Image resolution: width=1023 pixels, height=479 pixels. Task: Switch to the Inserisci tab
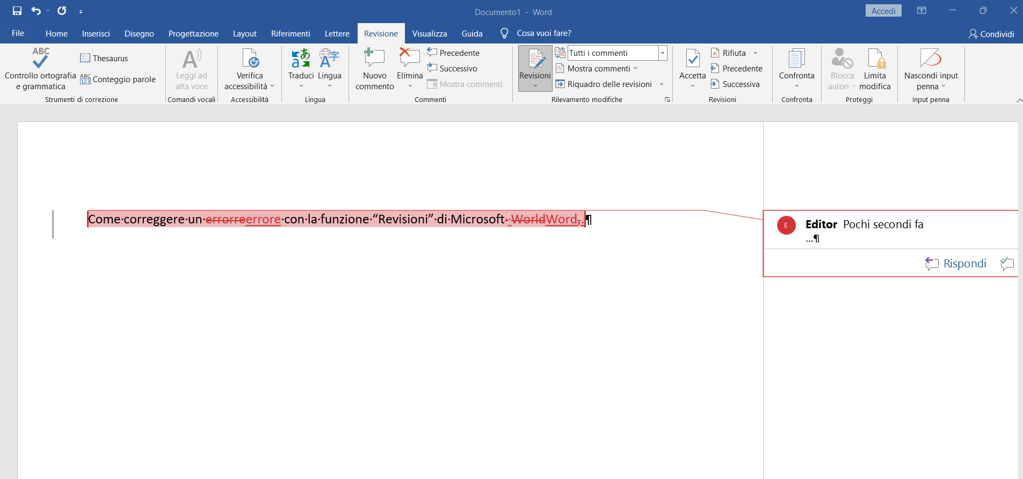click(96, 33)
